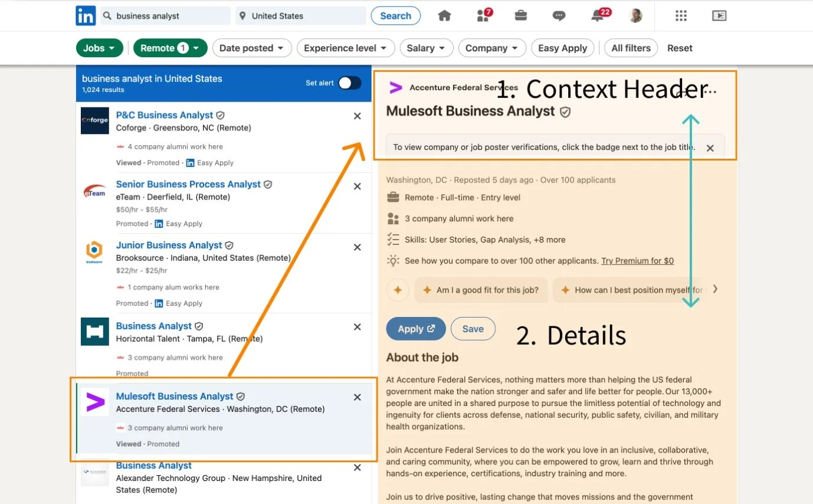Open the profile avatar menu

[x=635, y=16]
